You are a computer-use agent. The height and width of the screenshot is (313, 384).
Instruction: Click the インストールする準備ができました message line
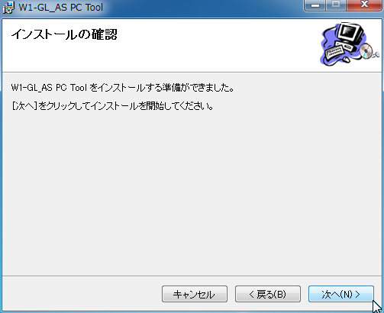tap(122, 88)
